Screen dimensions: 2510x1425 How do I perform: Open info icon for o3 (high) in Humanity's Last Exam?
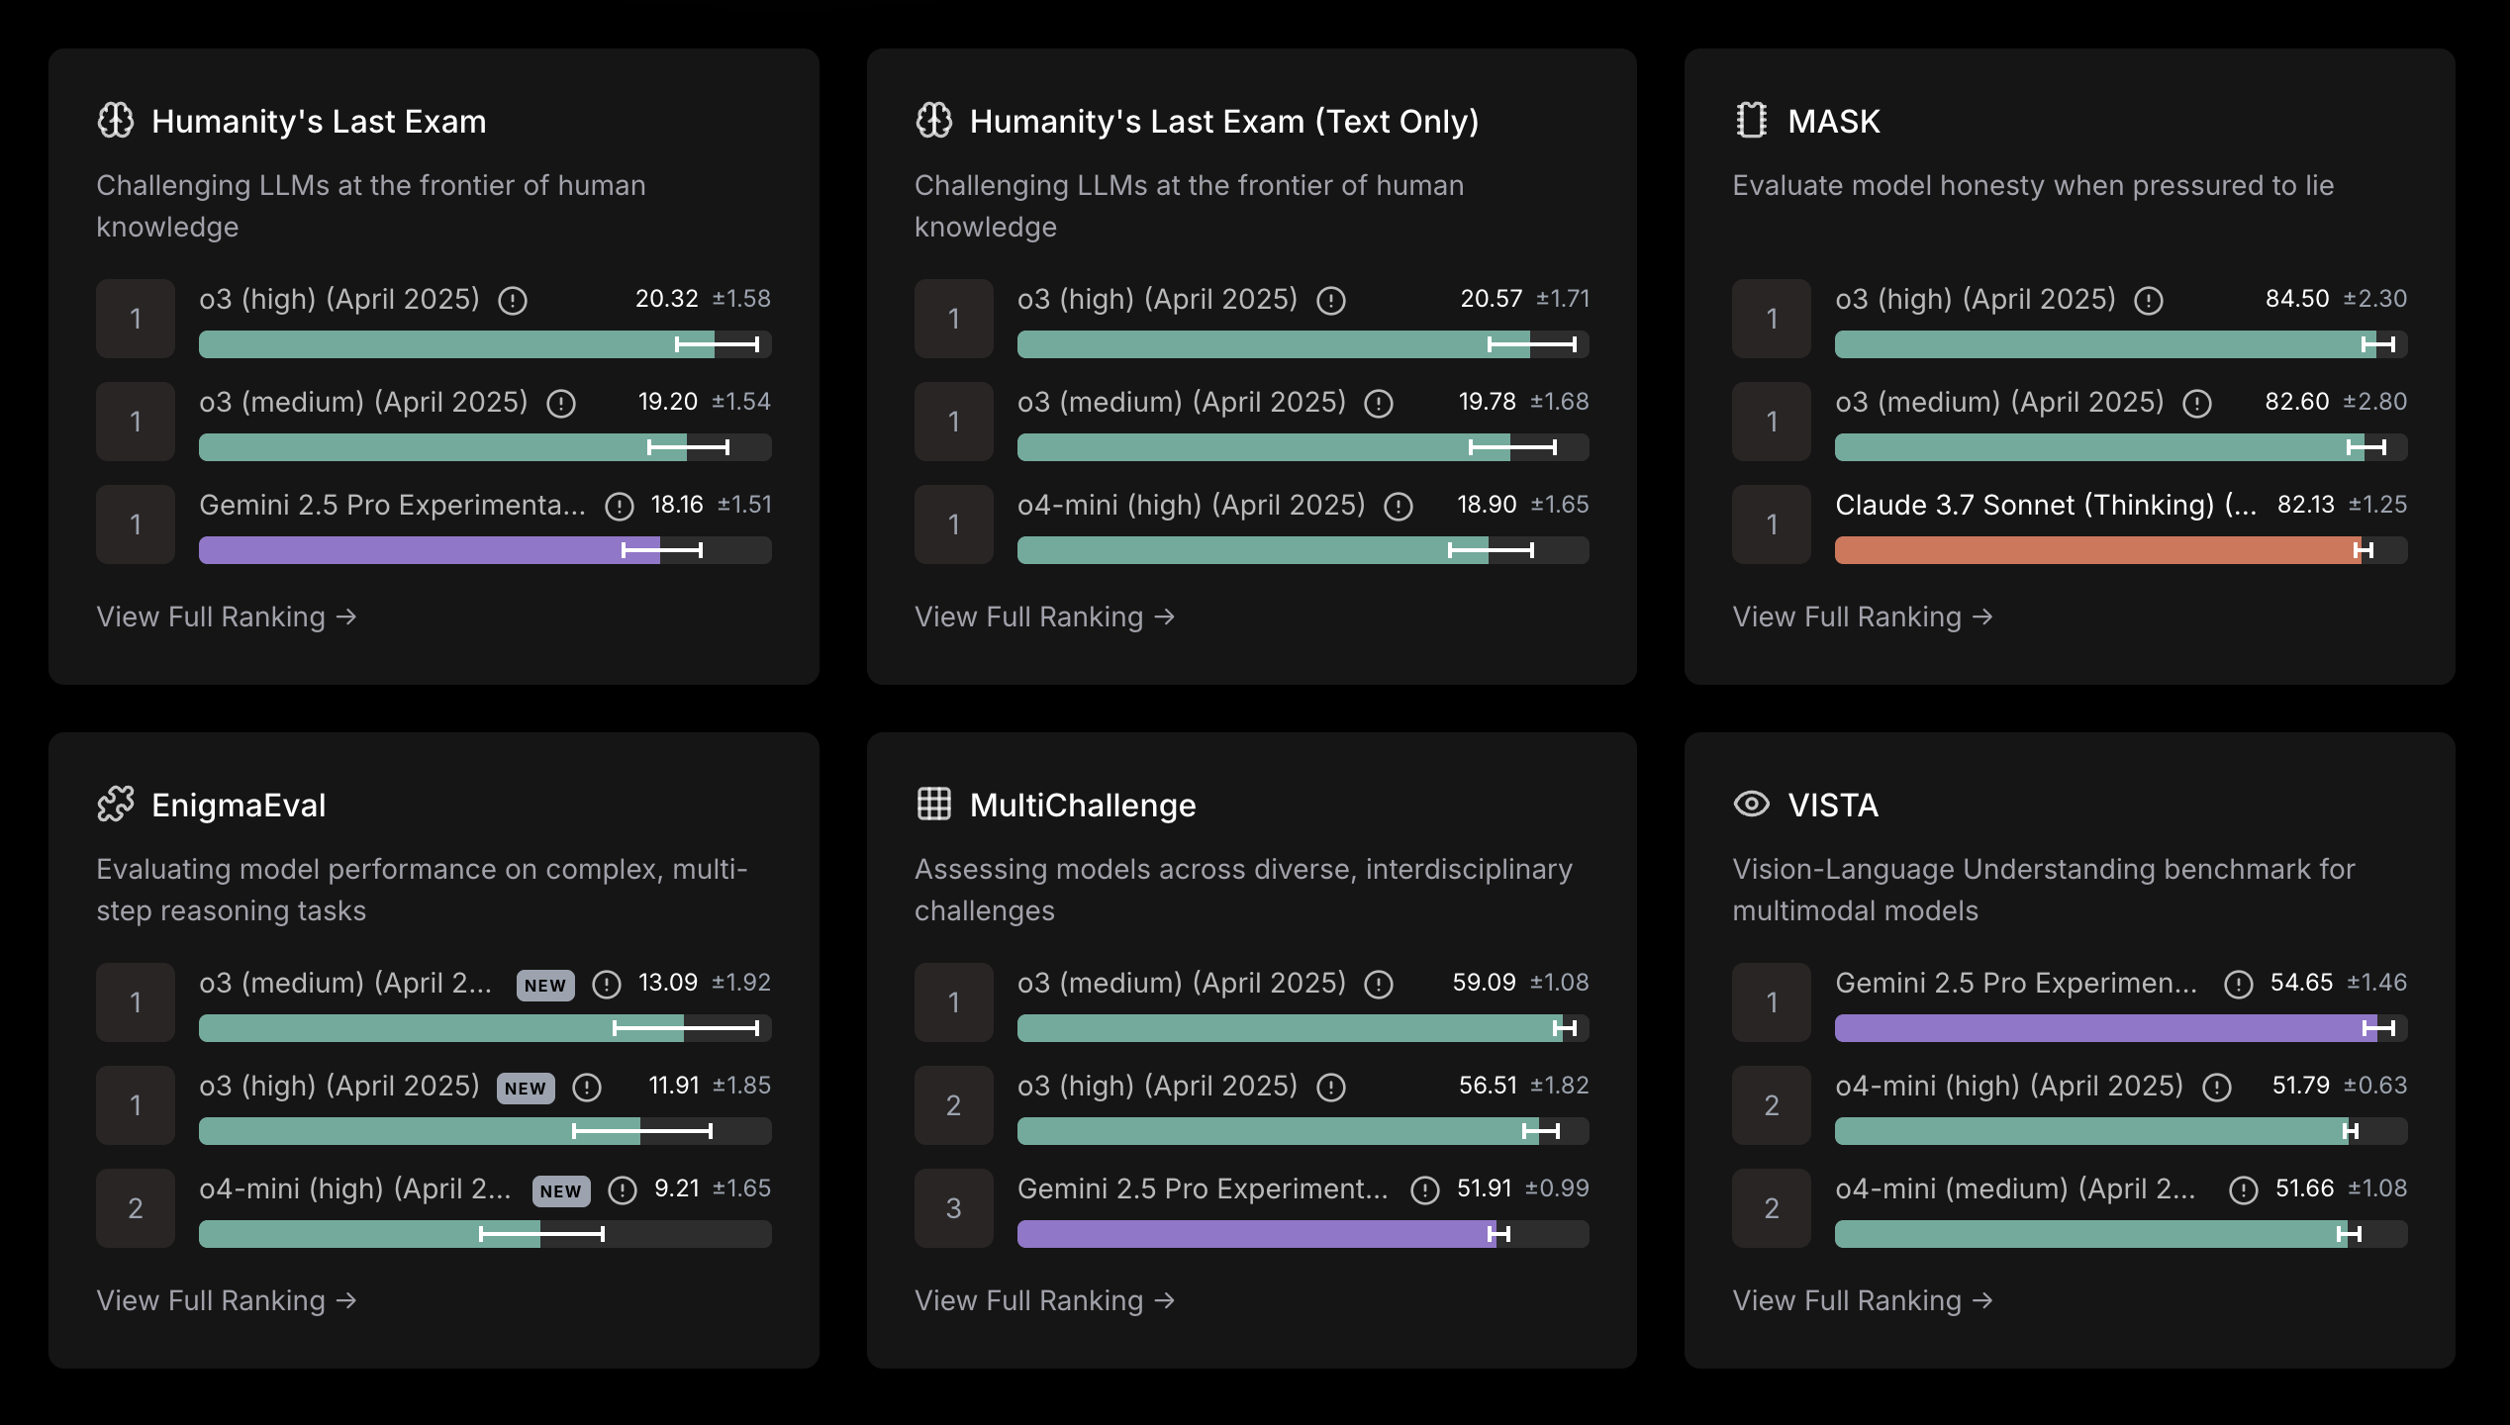point(513,301)
